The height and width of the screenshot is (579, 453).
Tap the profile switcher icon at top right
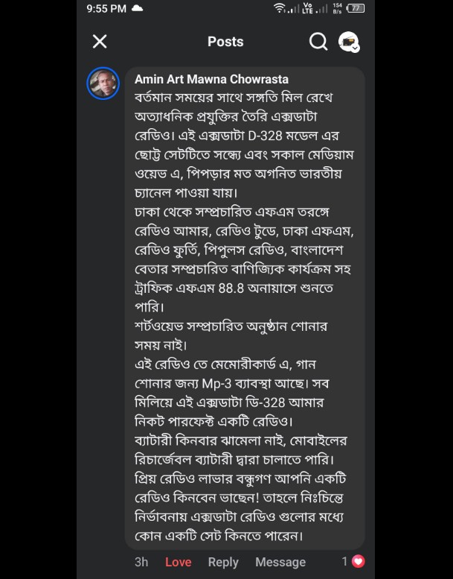[348, 42]
